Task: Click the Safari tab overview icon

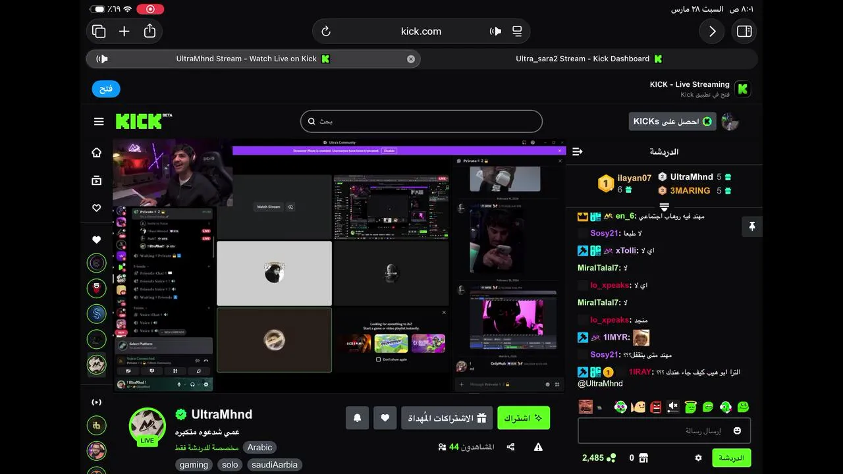Action: coord(99,31)
